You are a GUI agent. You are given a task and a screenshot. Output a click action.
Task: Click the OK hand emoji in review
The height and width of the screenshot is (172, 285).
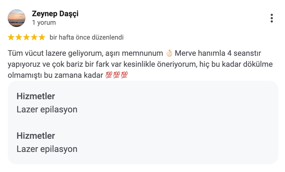[x=169, y=53]
